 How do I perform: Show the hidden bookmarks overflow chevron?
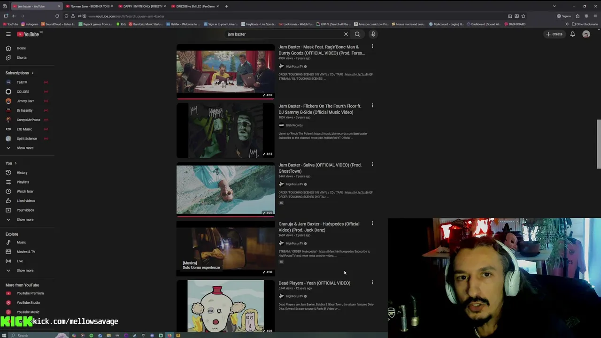click(567, 24)
